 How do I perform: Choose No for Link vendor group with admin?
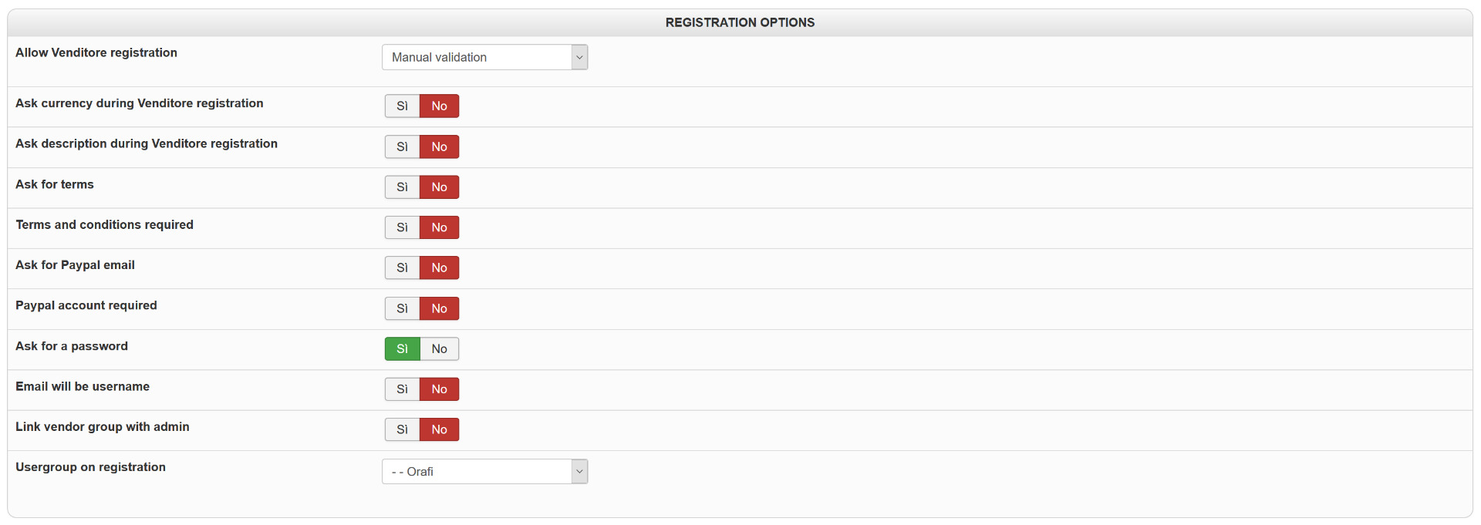pos(439,429)
